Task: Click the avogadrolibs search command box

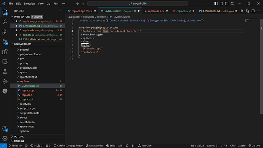Action: coord(137,3)
